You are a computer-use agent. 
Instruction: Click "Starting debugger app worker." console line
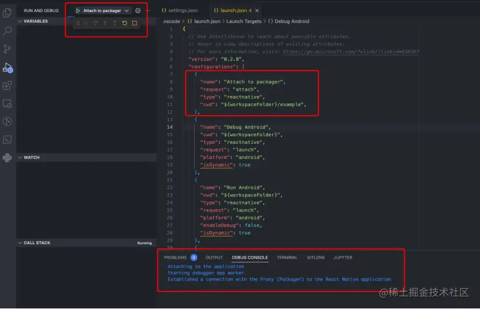tap(207, 273)
